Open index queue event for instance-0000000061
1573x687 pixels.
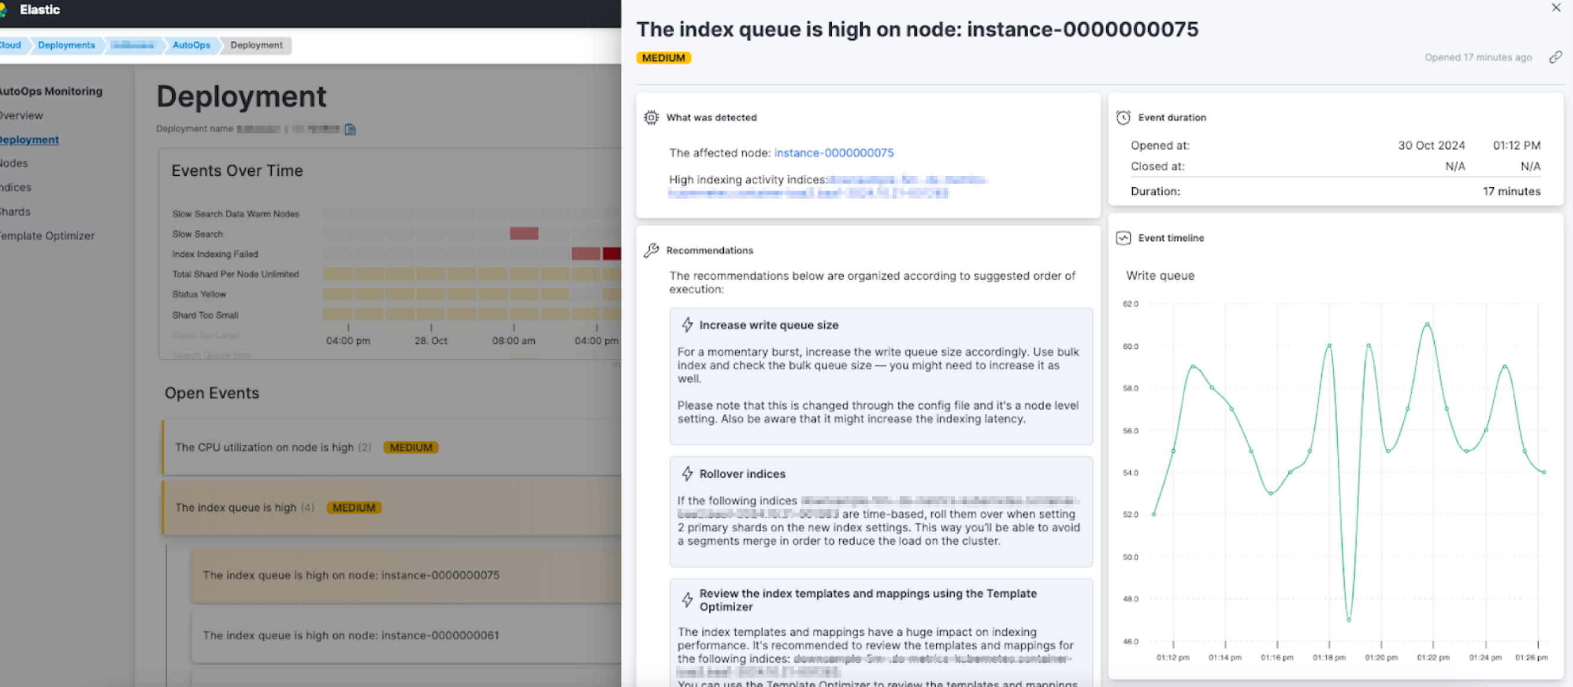(x=350, y=635)
